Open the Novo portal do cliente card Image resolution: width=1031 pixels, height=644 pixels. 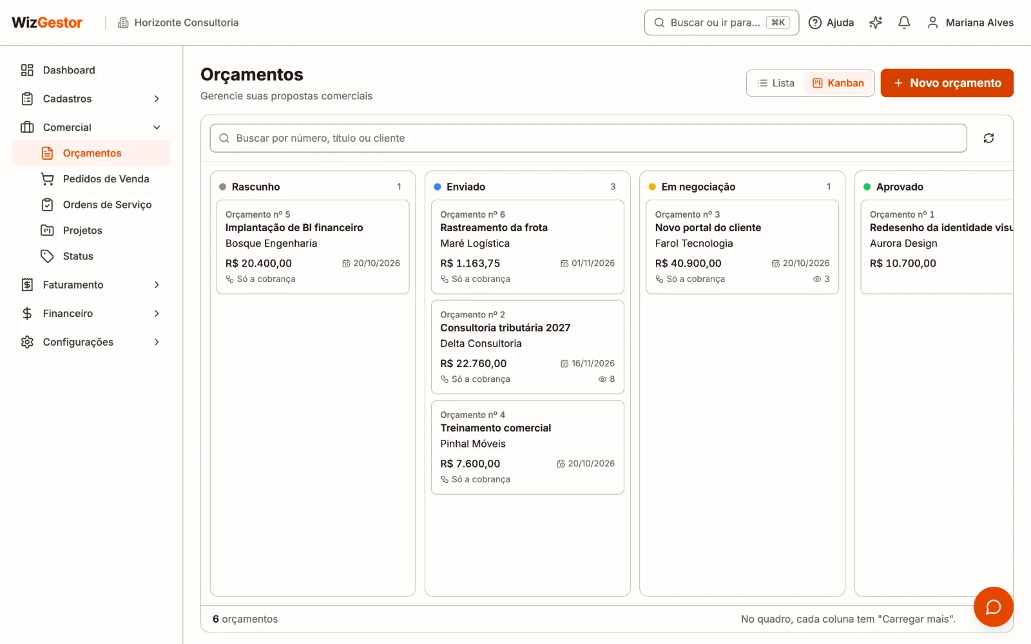(742, 247)
